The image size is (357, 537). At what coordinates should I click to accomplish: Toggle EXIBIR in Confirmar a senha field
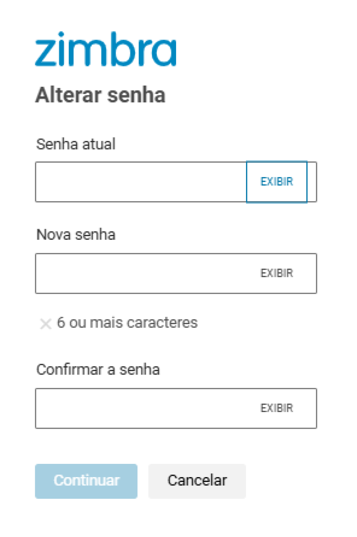click(276, 408)
